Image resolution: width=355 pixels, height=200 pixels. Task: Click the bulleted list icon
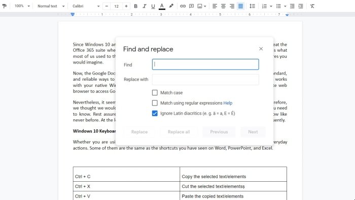(x=278, y=6)
